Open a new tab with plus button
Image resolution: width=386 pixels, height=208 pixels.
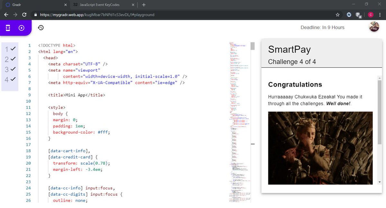click(144, 5)
